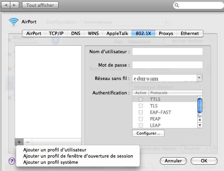The height and width of the screenshot is (171, 224).
Task: Click the minus button to remove profile
Action: pyautogui.click(x=28, y=142)
